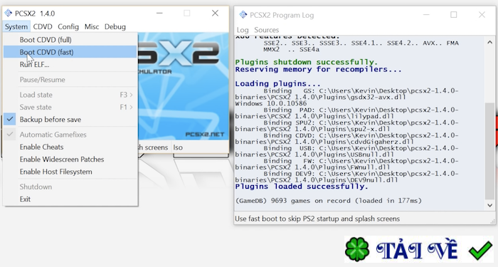
Task: Toggle Automatic Gamefixes option
Action: 70,135
